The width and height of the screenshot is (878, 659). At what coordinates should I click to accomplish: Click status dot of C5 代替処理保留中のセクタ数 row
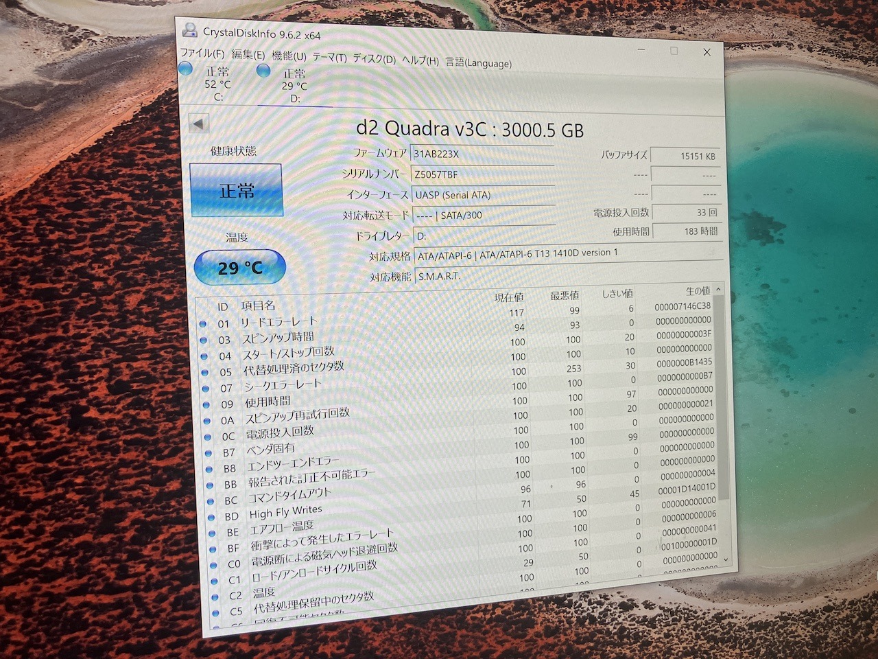[x=215, y=612]
